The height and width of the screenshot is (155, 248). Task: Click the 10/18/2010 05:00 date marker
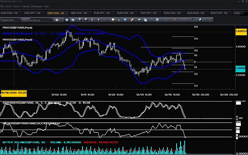tap(14, 93)
